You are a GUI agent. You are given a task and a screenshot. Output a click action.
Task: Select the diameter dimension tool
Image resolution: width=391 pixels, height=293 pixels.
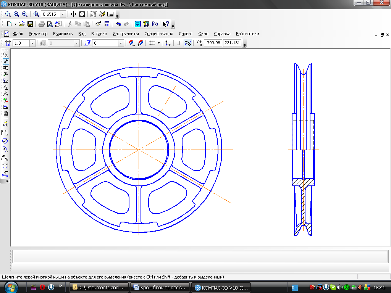5,141
